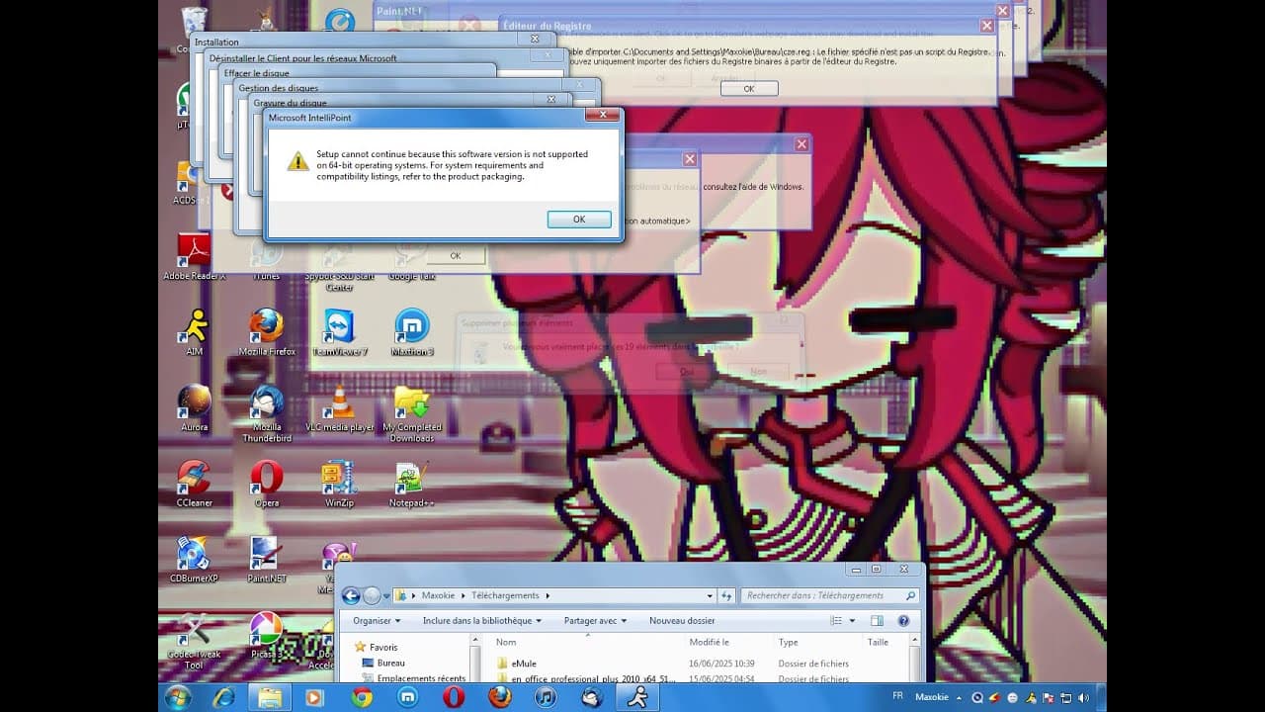Screen dimensions: 1265x712
Task: Open Explorer help with the question mark
Action: click(903, 621)
